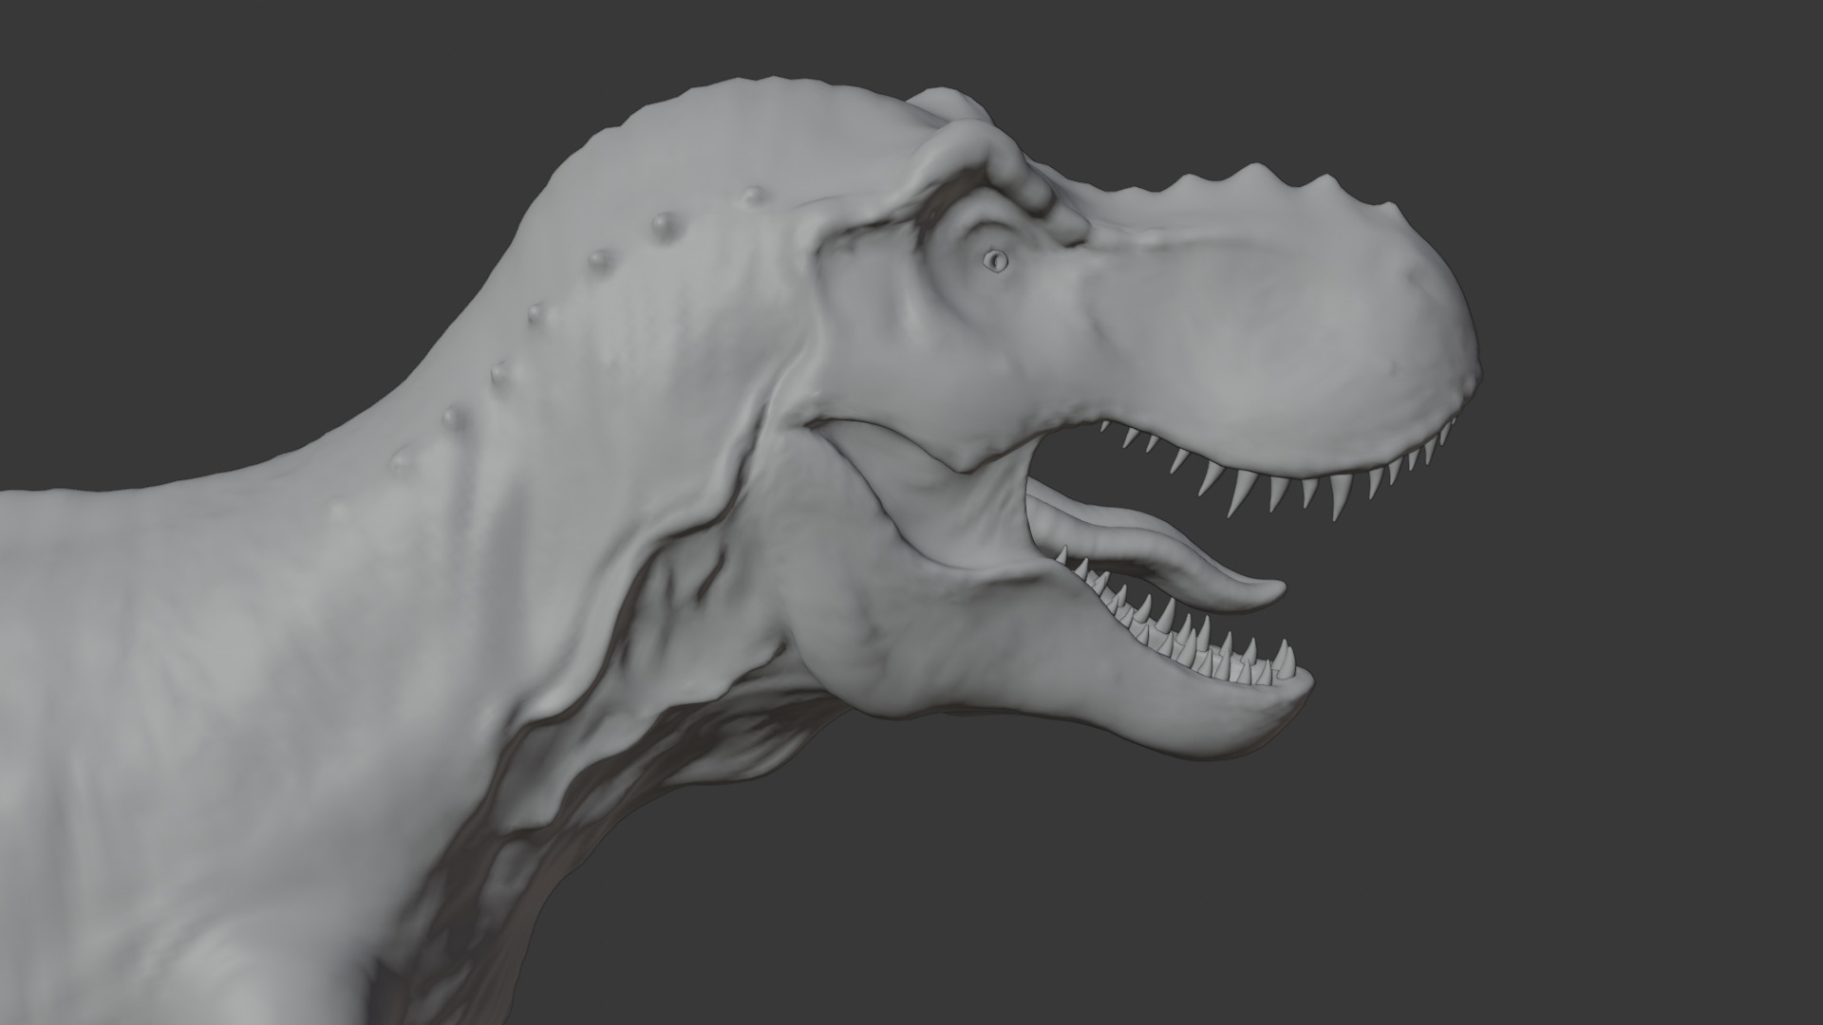Image resolution: width=1823 pixels, height=1025 pixels.
Task: Click the tongue of the dinosaur sculpt
Action: coord(1154,550)
